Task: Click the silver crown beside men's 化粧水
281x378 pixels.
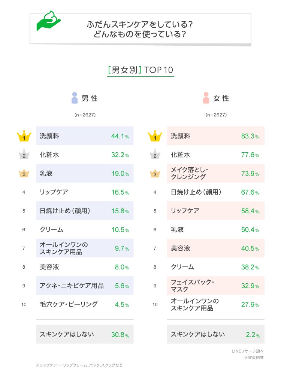Action: [24, 155]
